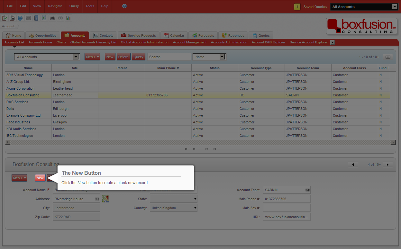This screenshot has height=249, width=401.
Task: Show previous record with form left arrow
Action: pos(353,165)
